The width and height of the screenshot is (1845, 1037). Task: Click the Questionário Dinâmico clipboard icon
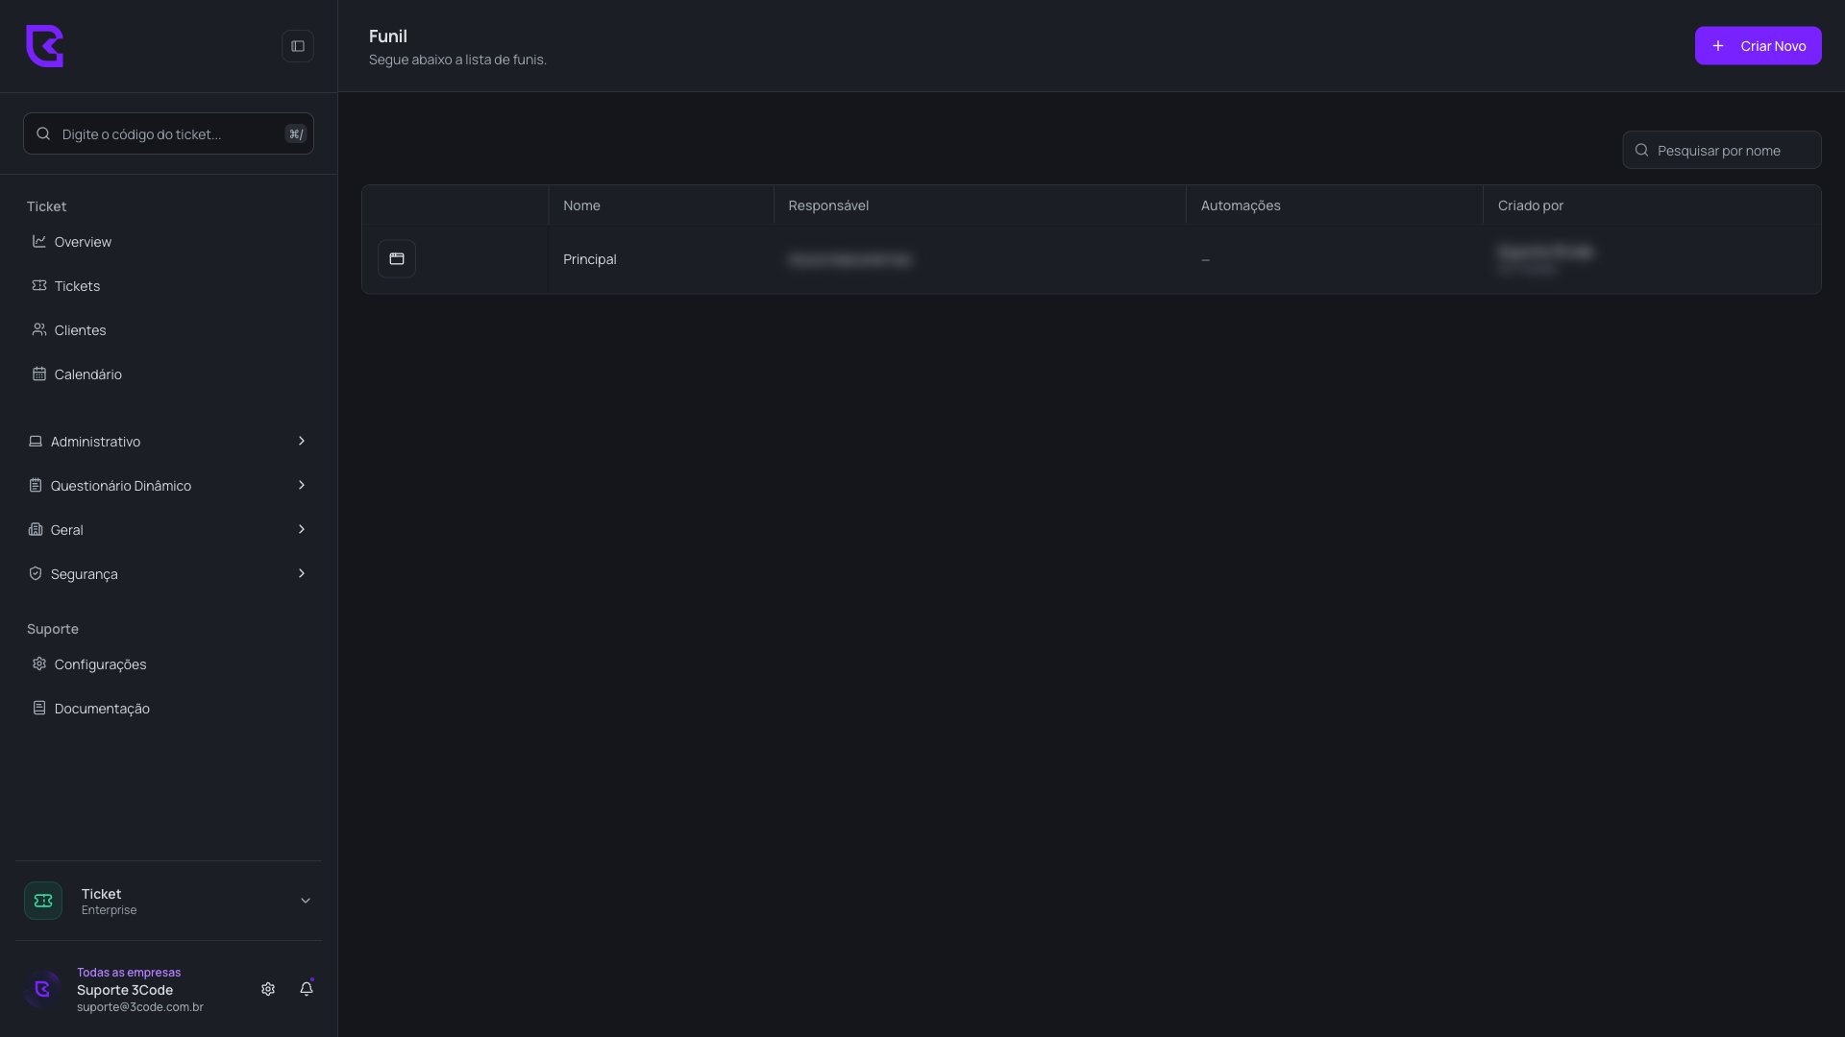click(x=36, y=485)
